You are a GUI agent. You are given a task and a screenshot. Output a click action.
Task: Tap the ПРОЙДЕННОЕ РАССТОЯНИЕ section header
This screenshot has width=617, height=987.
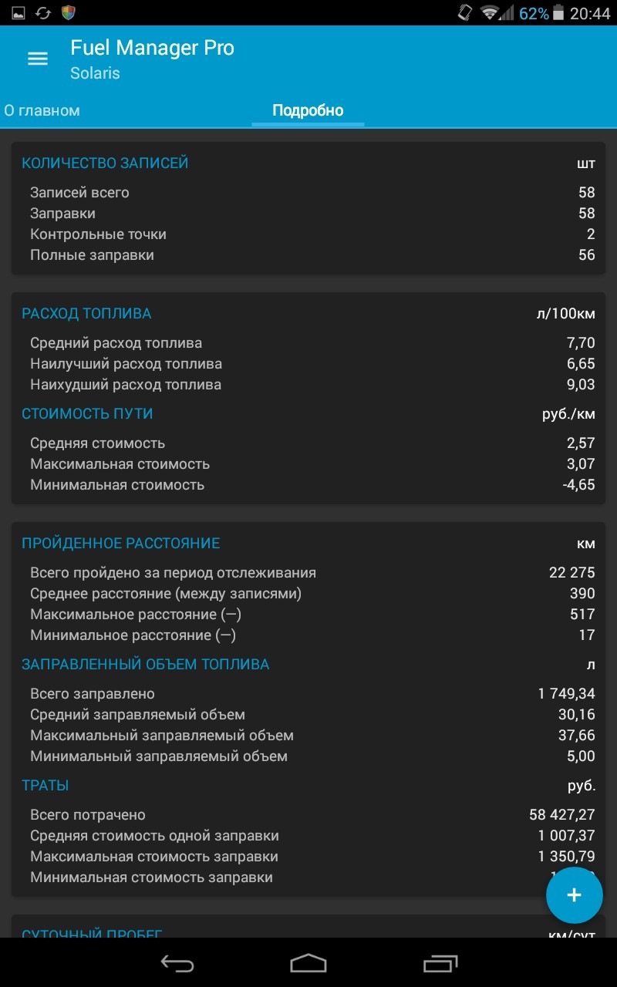click(x=120, y=544)
